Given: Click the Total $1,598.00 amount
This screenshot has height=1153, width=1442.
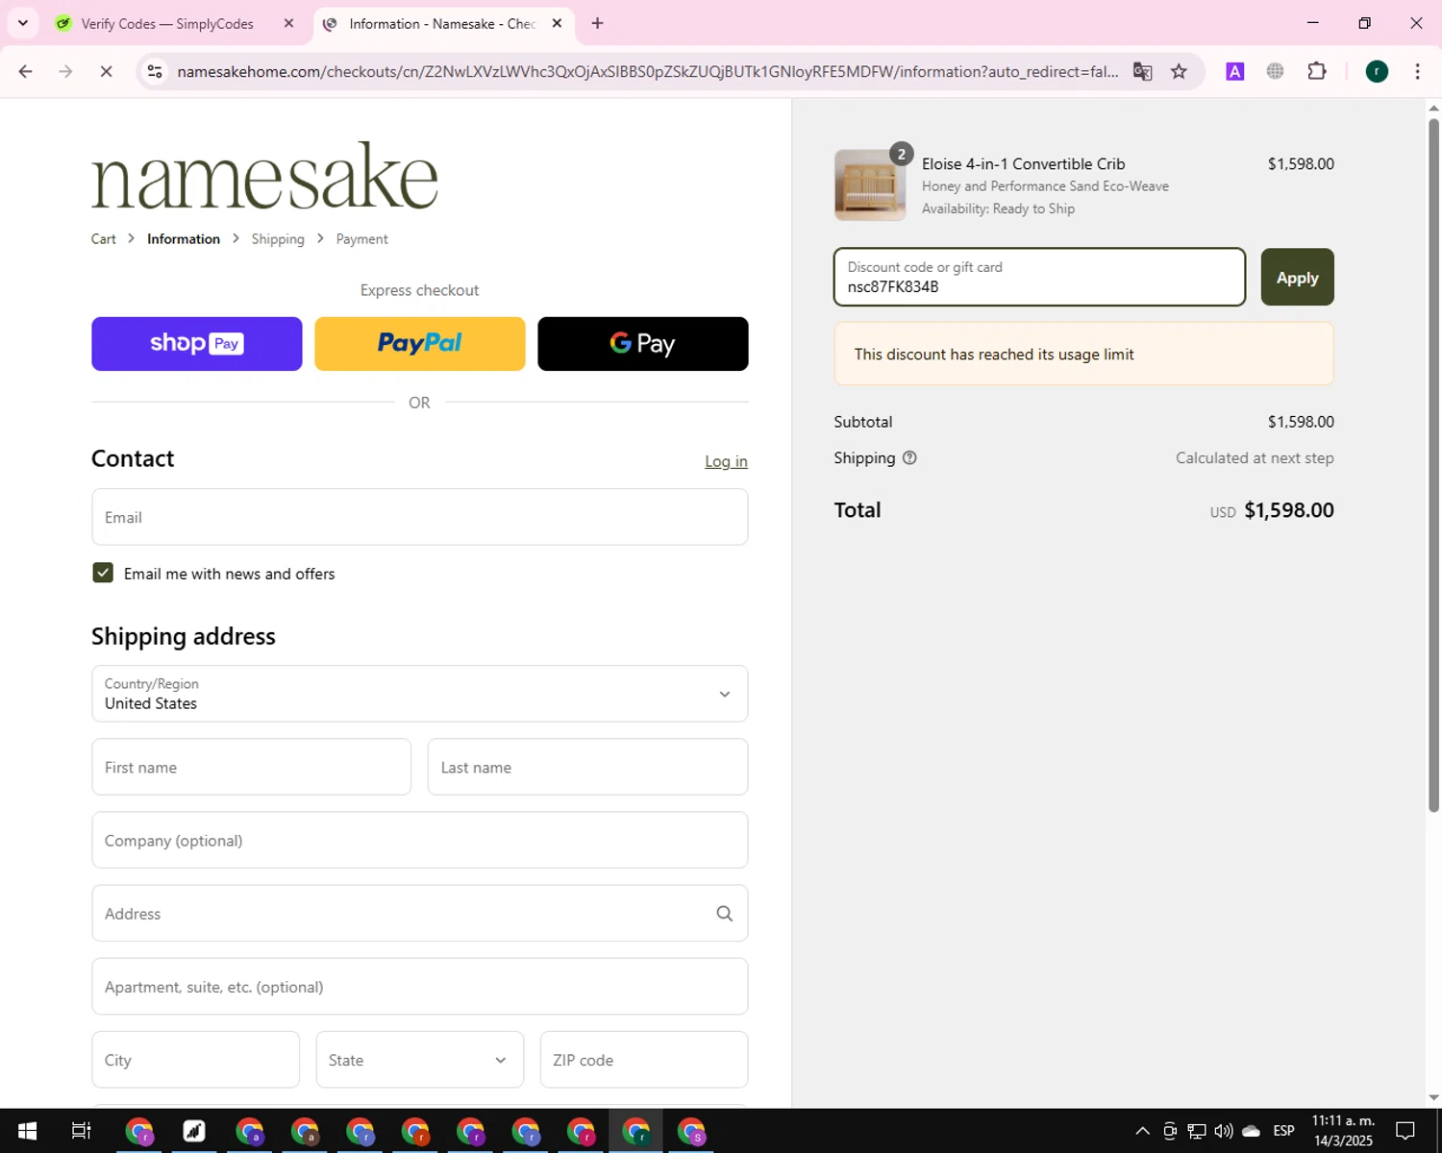Looking at the screenshot, I should (x=1288, y=510).
